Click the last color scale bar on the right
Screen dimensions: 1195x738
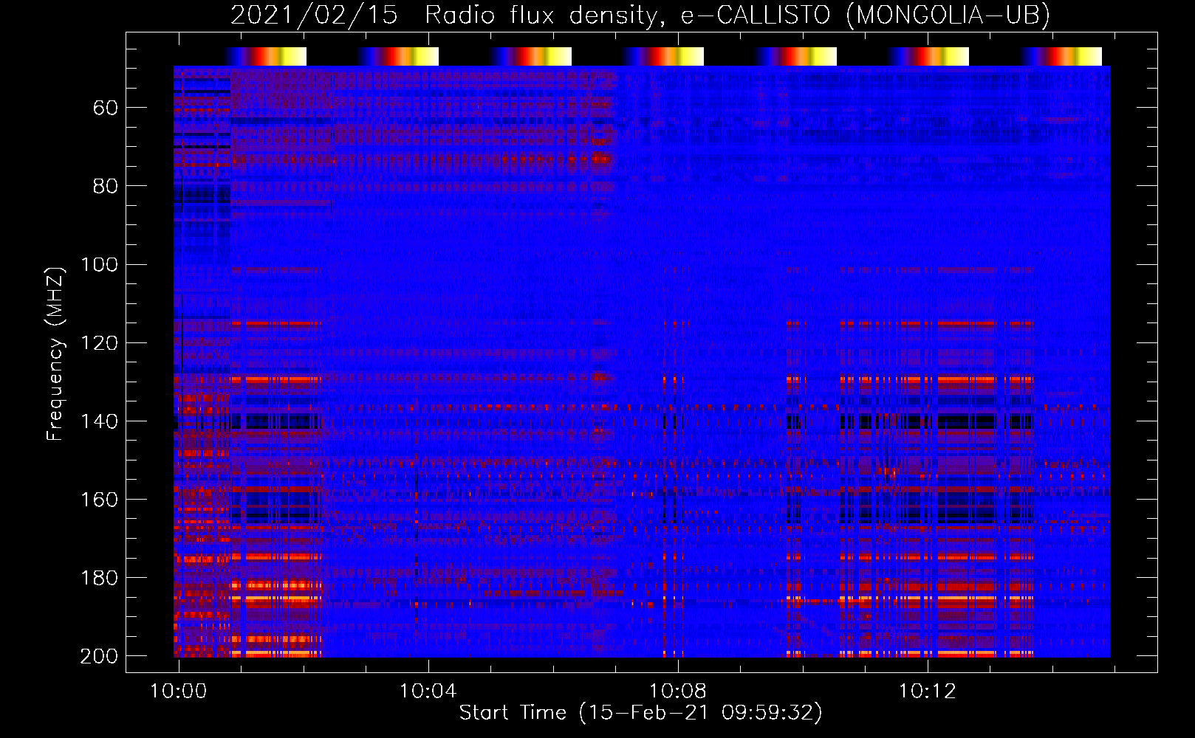tap(1061, 56)
